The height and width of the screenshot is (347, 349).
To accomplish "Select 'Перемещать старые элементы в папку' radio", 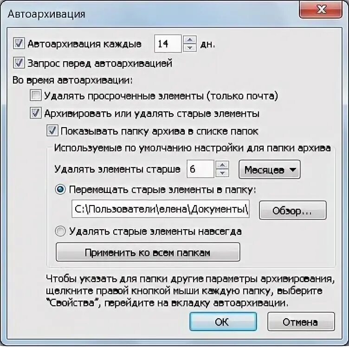I will 60,190.
